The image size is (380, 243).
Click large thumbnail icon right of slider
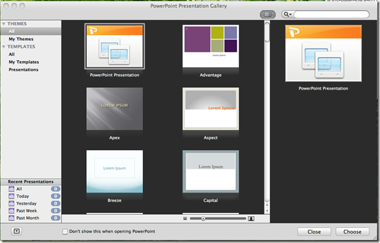pyautogui.click(x=251, y=219)
